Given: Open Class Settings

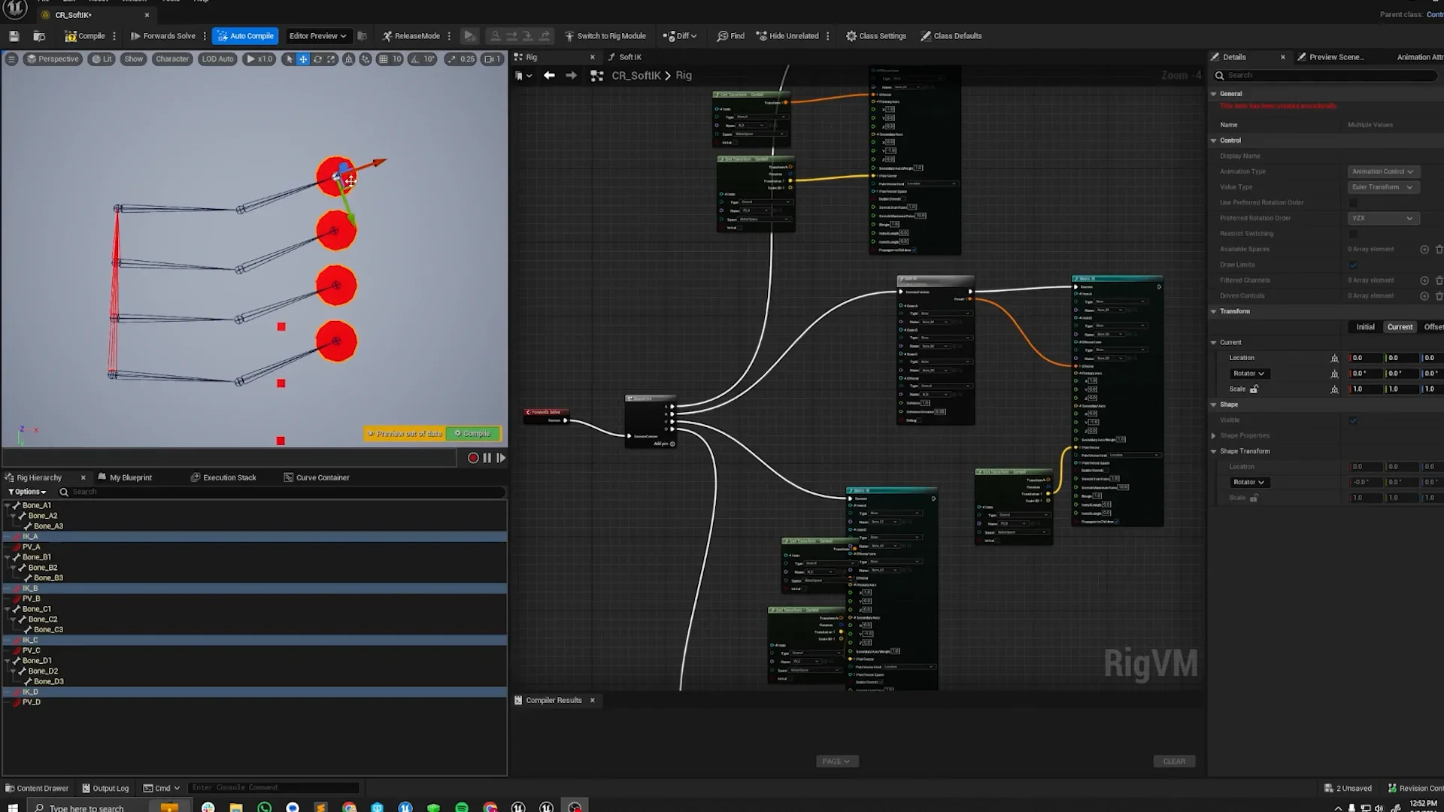Looking at the screenshot, I should (875, 35).
